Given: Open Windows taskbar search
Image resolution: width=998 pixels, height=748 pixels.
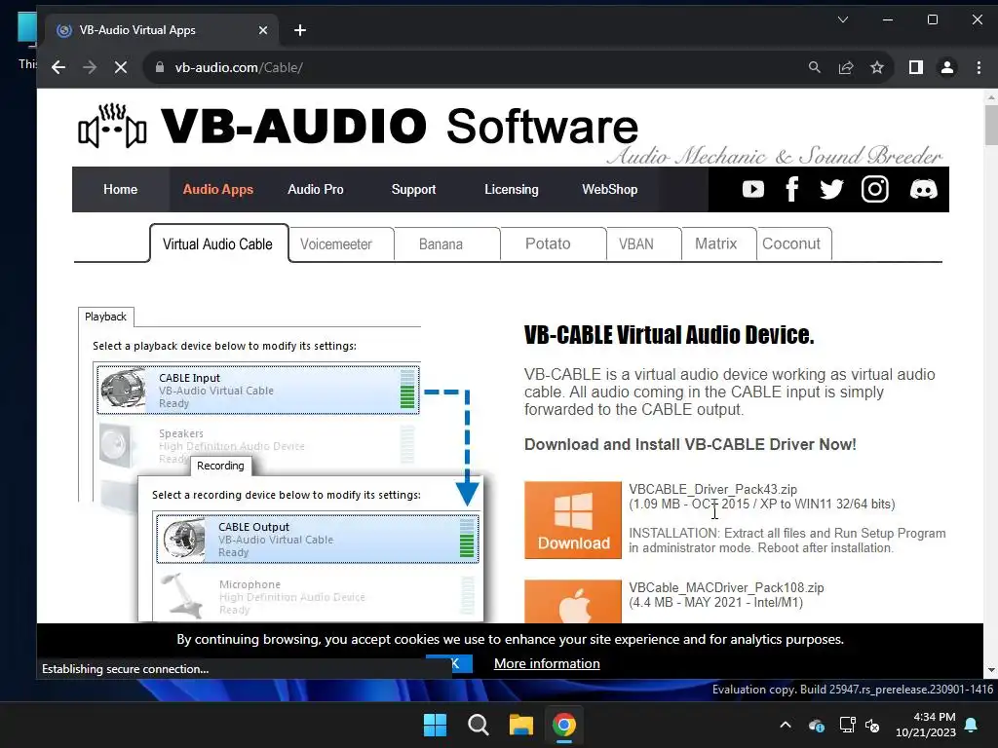Looking at the screenshot, I should tap(478, 725).
